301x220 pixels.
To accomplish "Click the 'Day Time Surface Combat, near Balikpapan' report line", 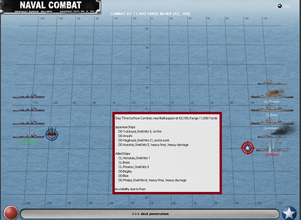I will [x=166, y=118].
